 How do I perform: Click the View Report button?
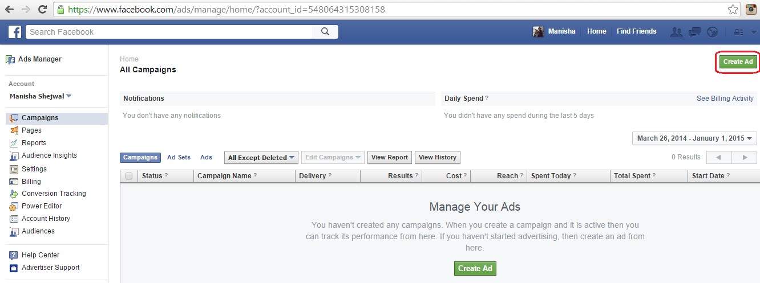tap(390, 158)
